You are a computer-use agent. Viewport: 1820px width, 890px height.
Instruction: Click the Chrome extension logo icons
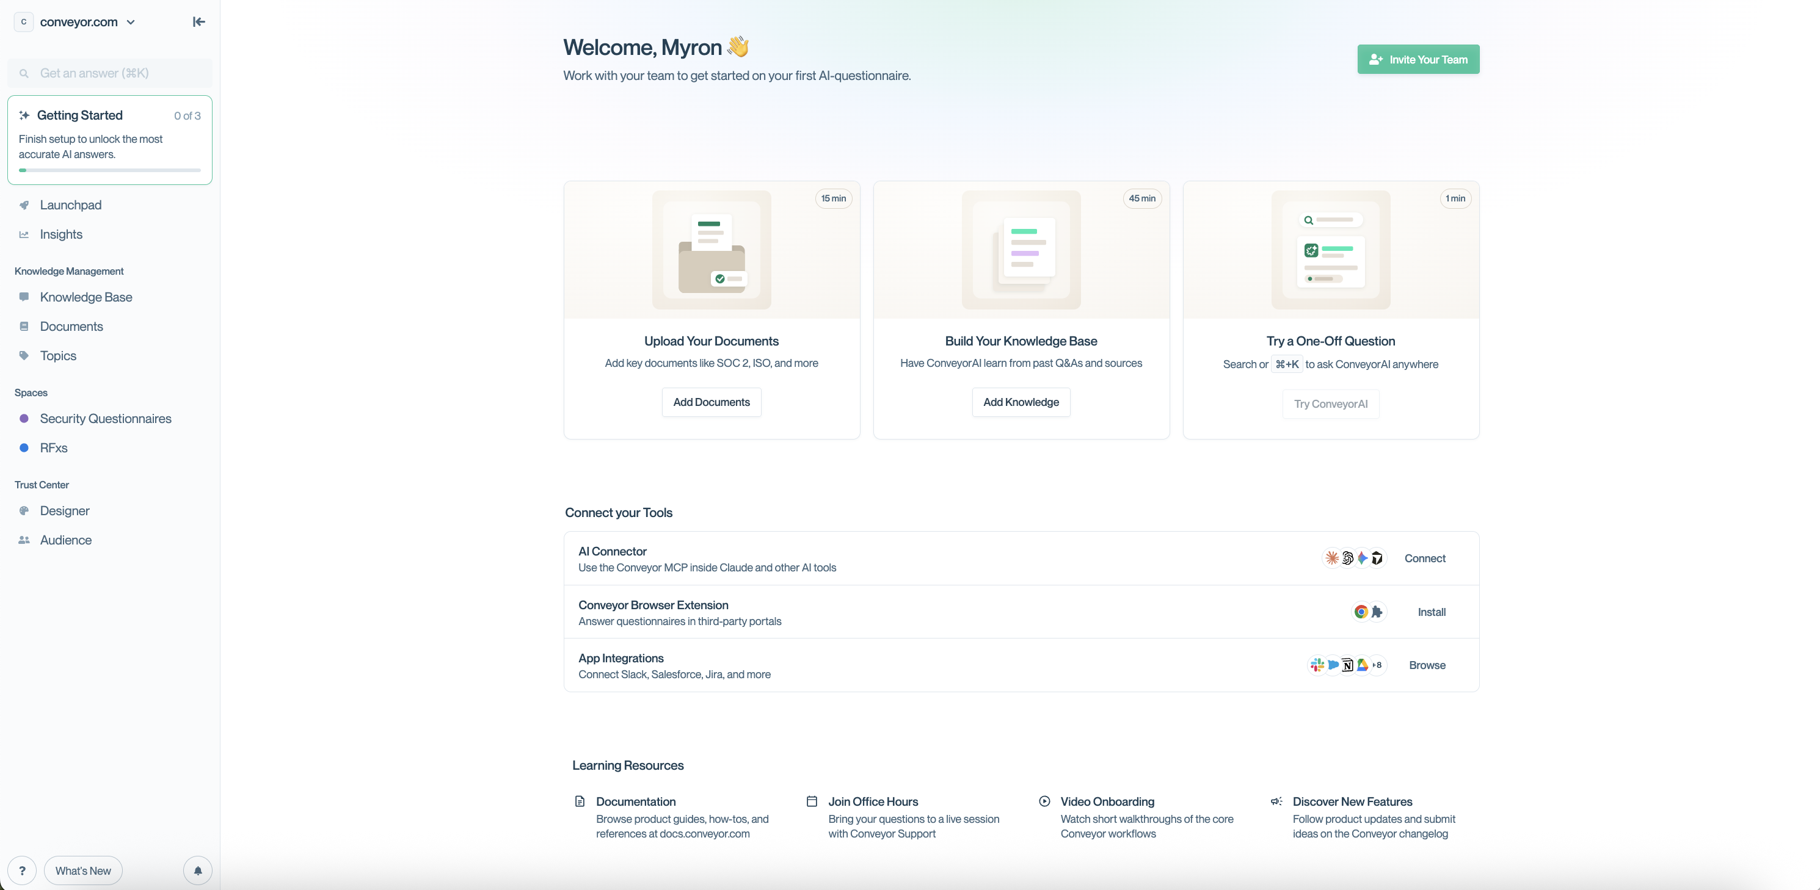(x=1369, y=612)
